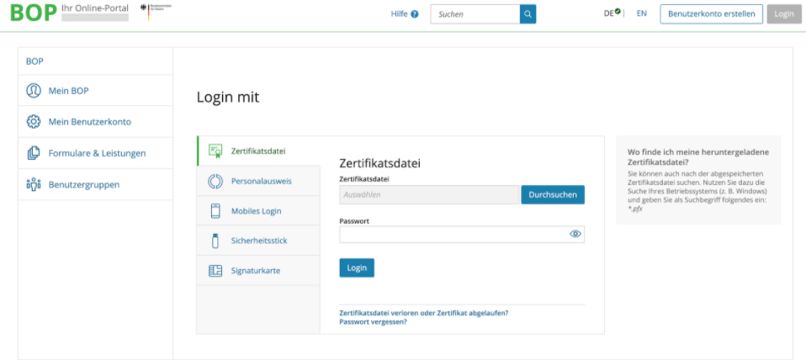Click 'Wo finde ich meine heruntergeladene Zertifikatsdatei?' text
This screenshot has height=360, width=806.
697,156
